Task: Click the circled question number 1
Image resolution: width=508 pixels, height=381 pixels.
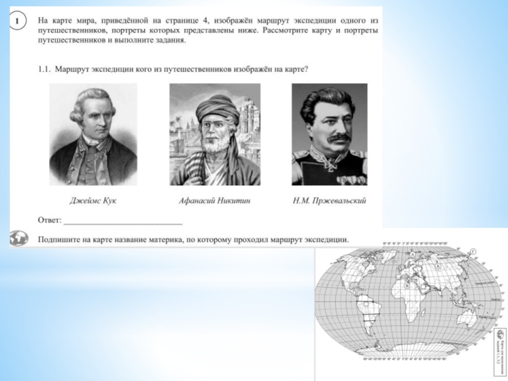Action: [17, 21]
